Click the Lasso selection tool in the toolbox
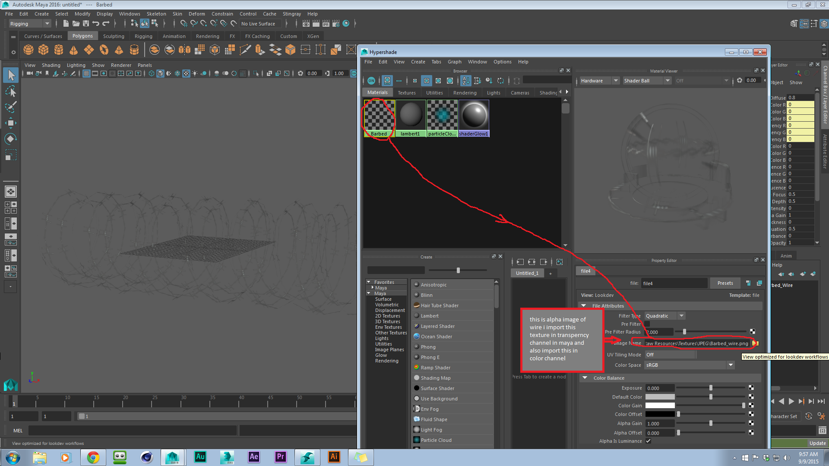829x466 pixels. coord(10,91)
